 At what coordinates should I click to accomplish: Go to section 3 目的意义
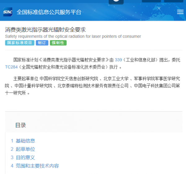pos(25,157)
